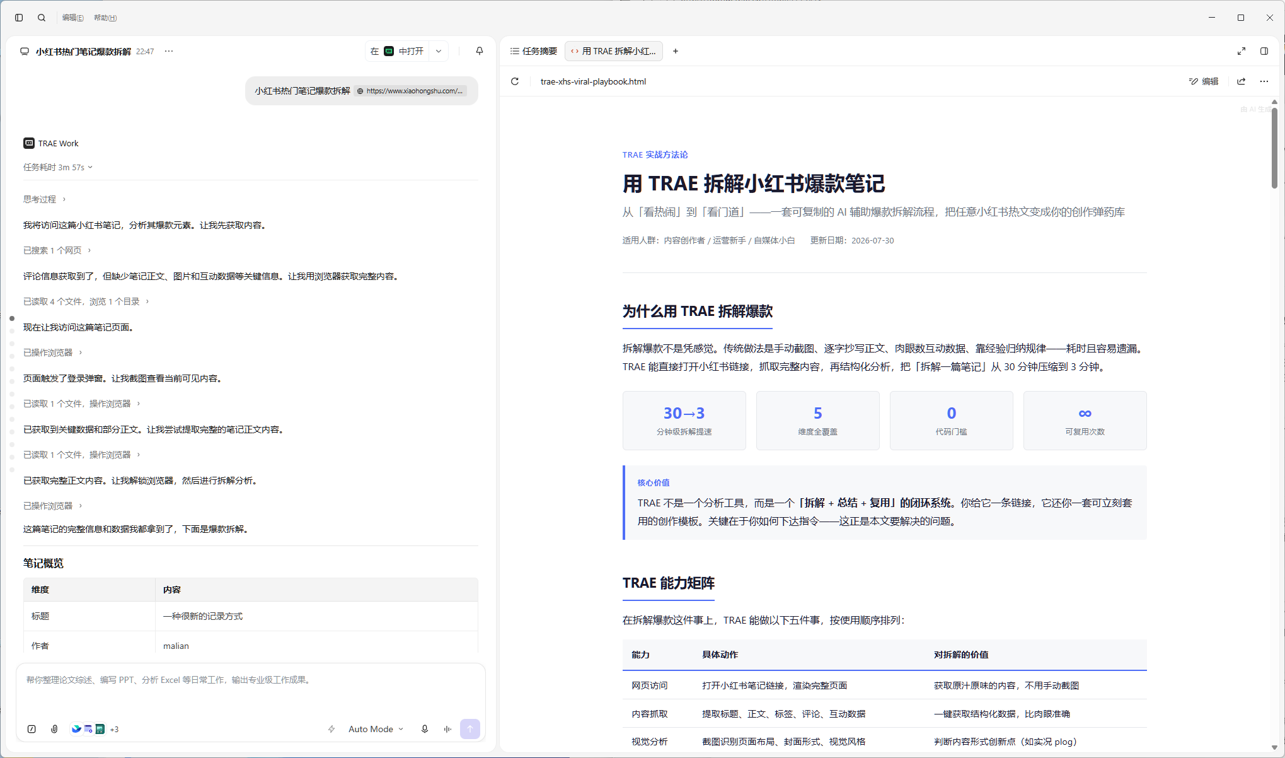Click the notification bell icon
This screenshot has height=758, width=1285.
click(x=480, y=51)
